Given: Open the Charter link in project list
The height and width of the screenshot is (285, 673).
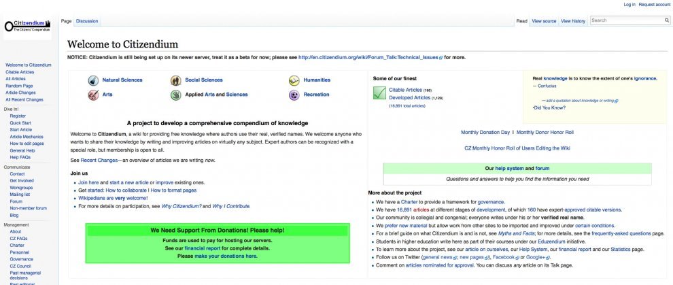Looking at the screenshot, I should [x=409, y=202].
